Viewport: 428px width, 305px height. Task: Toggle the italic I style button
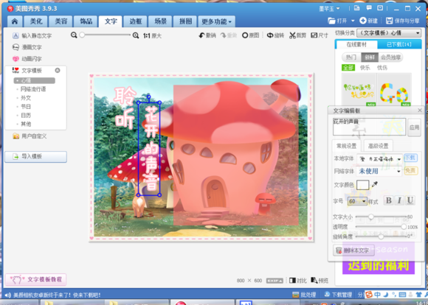399,200
